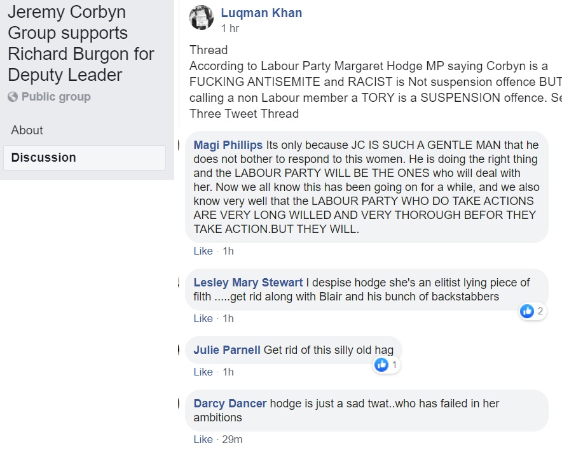
Task: Click the Public group globe icon
Action: pos(13,97)
